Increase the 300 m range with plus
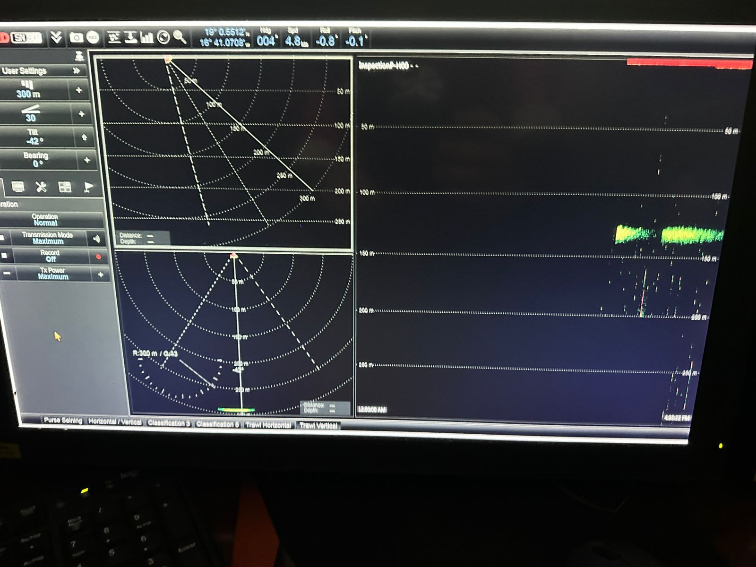The width and height of the screenshot is (756, 567). (x=79, y=90)
